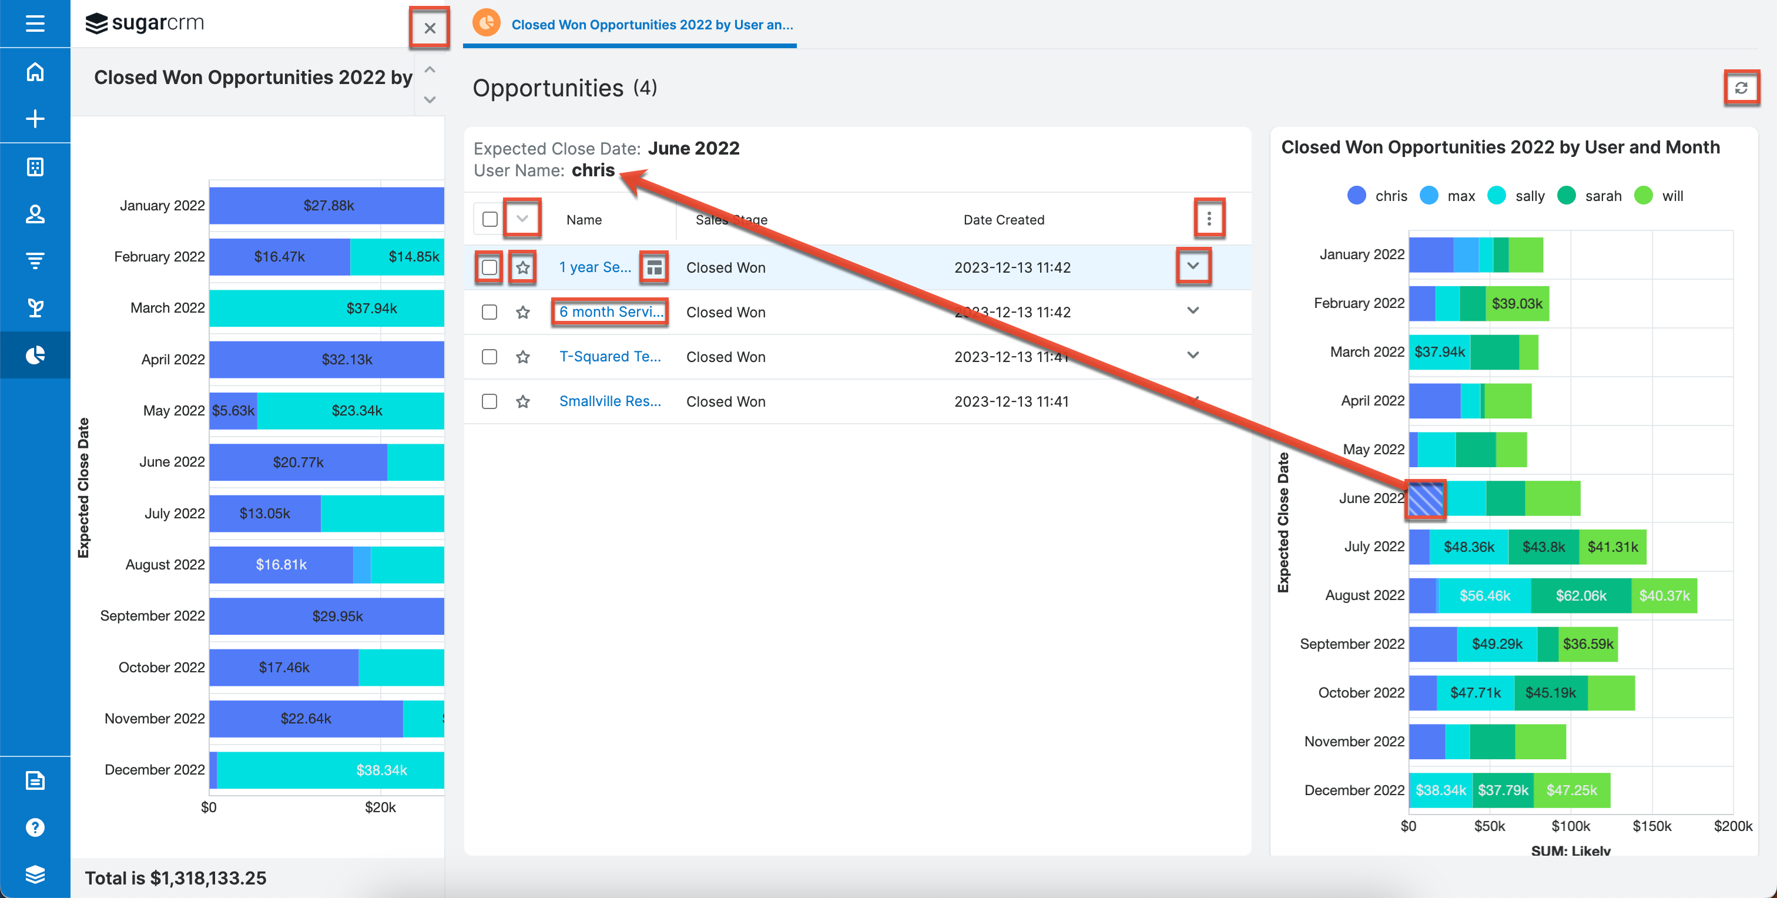1777x898 pixels.
Task: Open the Accounts building icon
Action: (35, 166)
